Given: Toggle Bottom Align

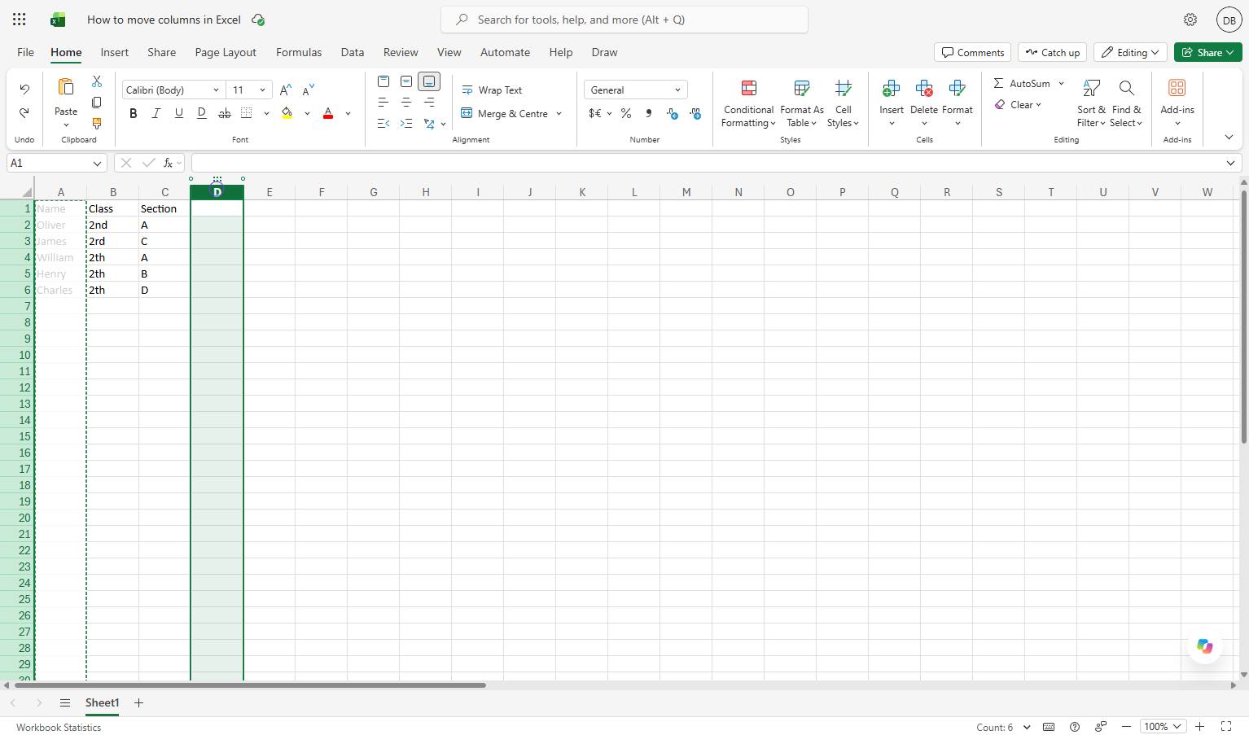Looking at the screenshot, I should point(429,81).
